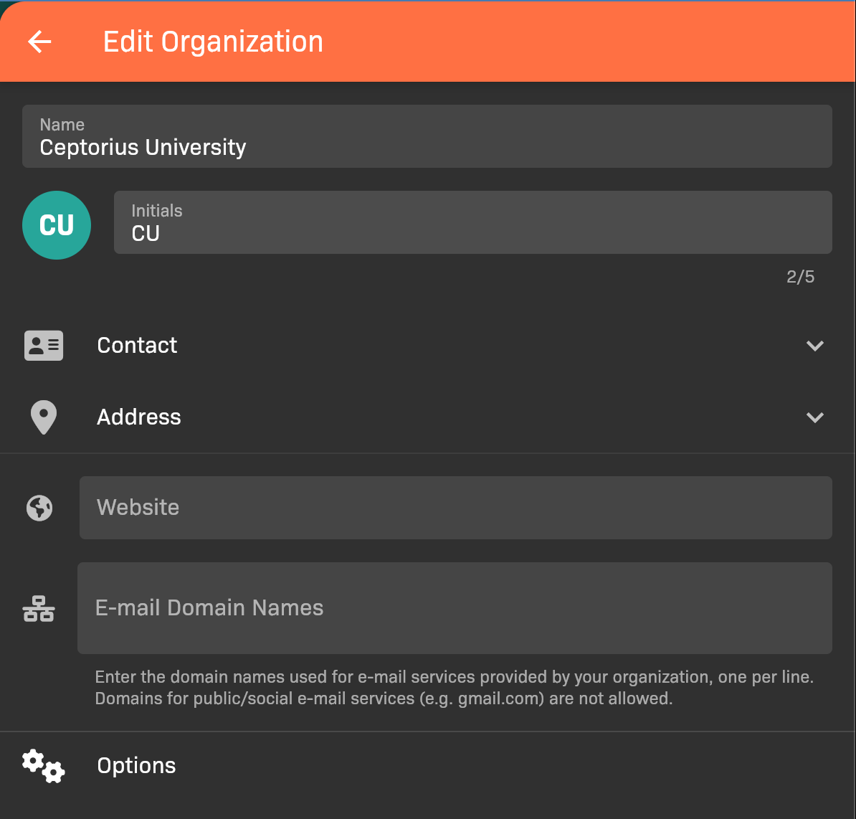Image resolution: width=856 pixels, height=819 pixels.
Task: Expand the Contact section chevron
Action: [814, 346]
